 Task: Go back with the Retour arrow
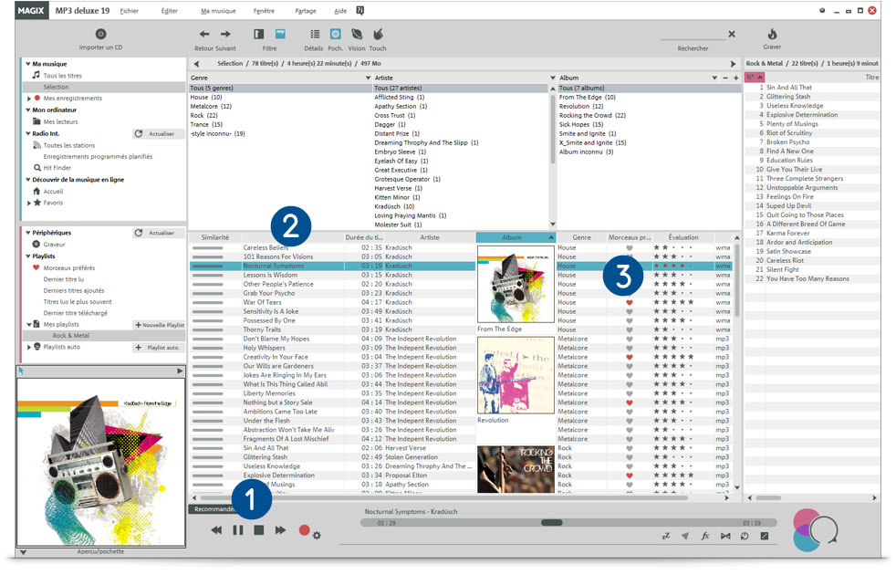(x=204, y=35)
